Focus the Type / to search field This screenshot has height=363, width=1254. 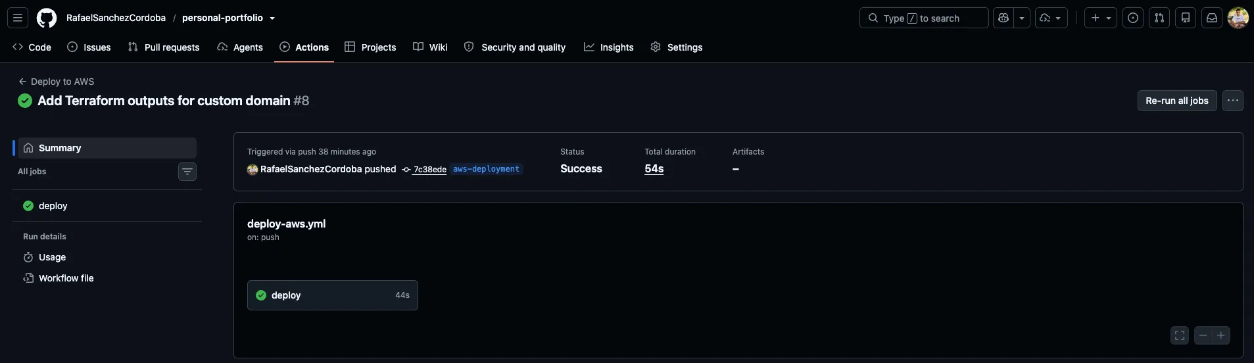coord(923,18)
